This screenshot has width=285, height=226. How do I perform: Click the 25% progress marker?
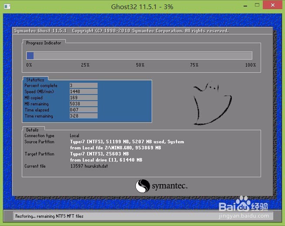click(85, 65)
